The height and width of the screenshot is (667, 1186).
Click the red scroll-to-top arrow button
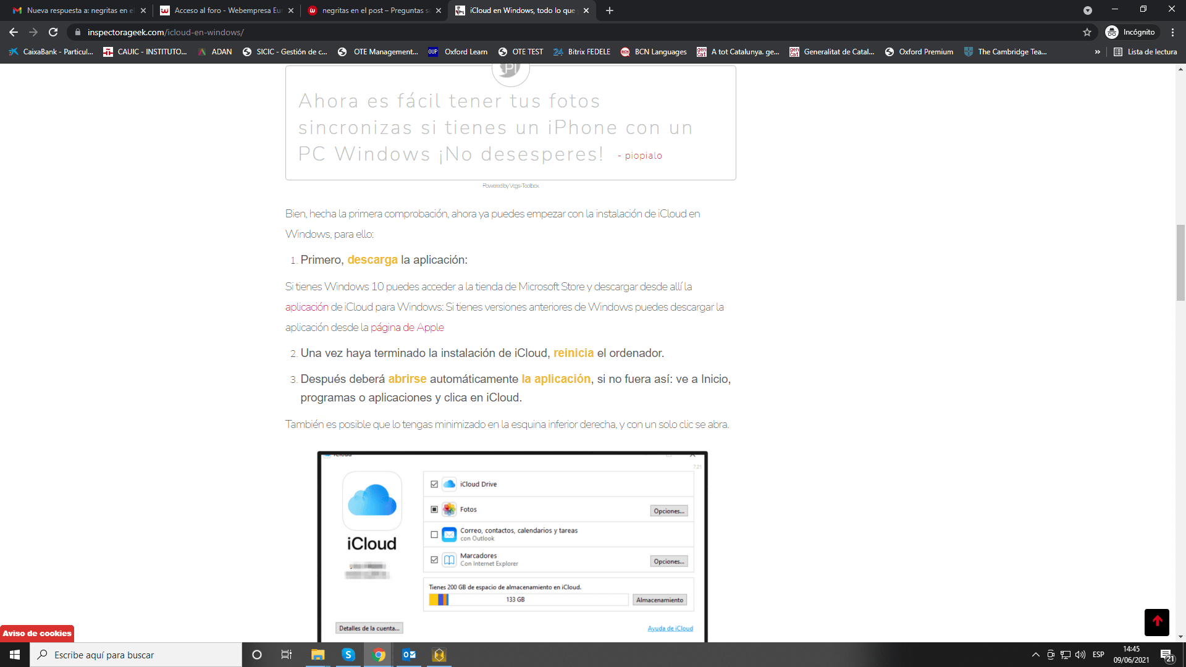1157,622
